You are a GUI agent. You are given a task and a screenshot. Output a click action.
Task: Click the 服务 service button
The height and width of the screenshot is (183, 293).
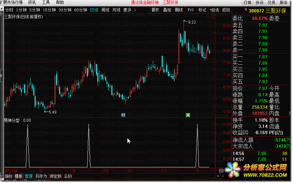pos(284,2)
